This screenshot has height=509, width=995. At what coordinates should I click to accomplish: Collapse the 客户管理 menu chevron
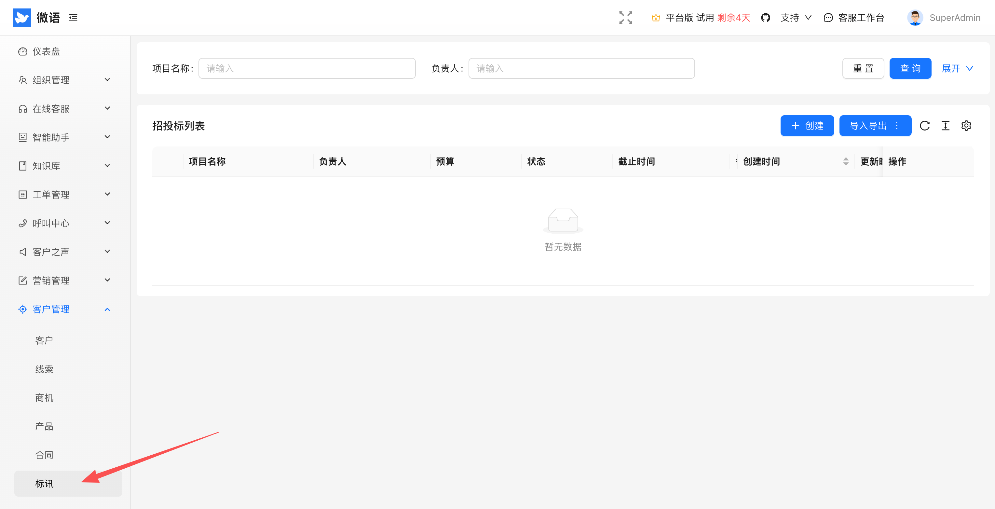(x=107, y=309)
